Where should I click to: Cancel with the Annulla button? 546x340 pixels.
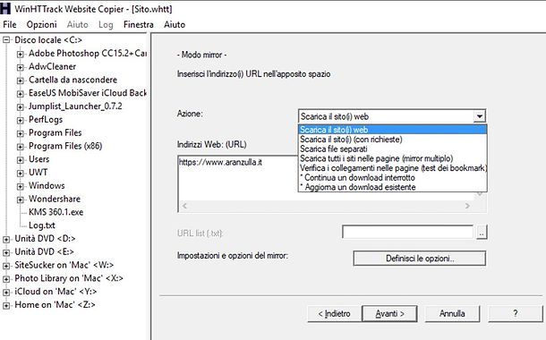click(x=452, y=314)
